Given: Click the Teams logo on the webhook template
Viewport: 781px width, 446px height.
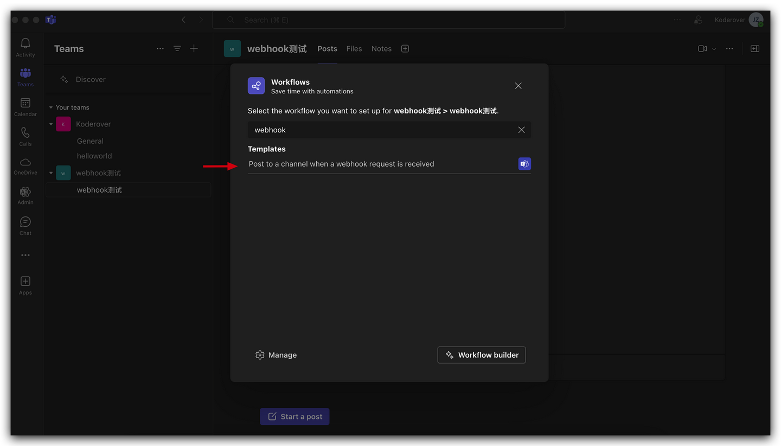Looking at the screenshot, I should point(524,163).
